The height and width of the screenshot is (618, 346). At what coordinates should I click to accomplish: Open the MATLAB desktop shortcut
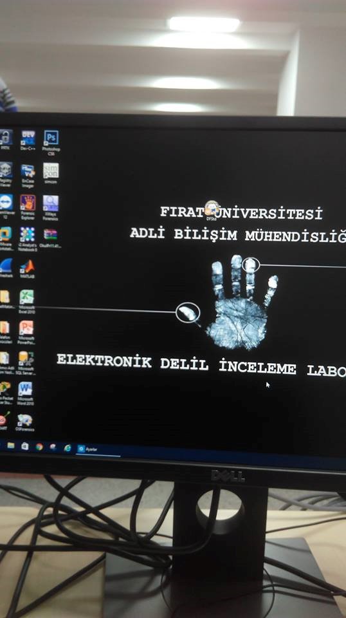coord(27,270)
